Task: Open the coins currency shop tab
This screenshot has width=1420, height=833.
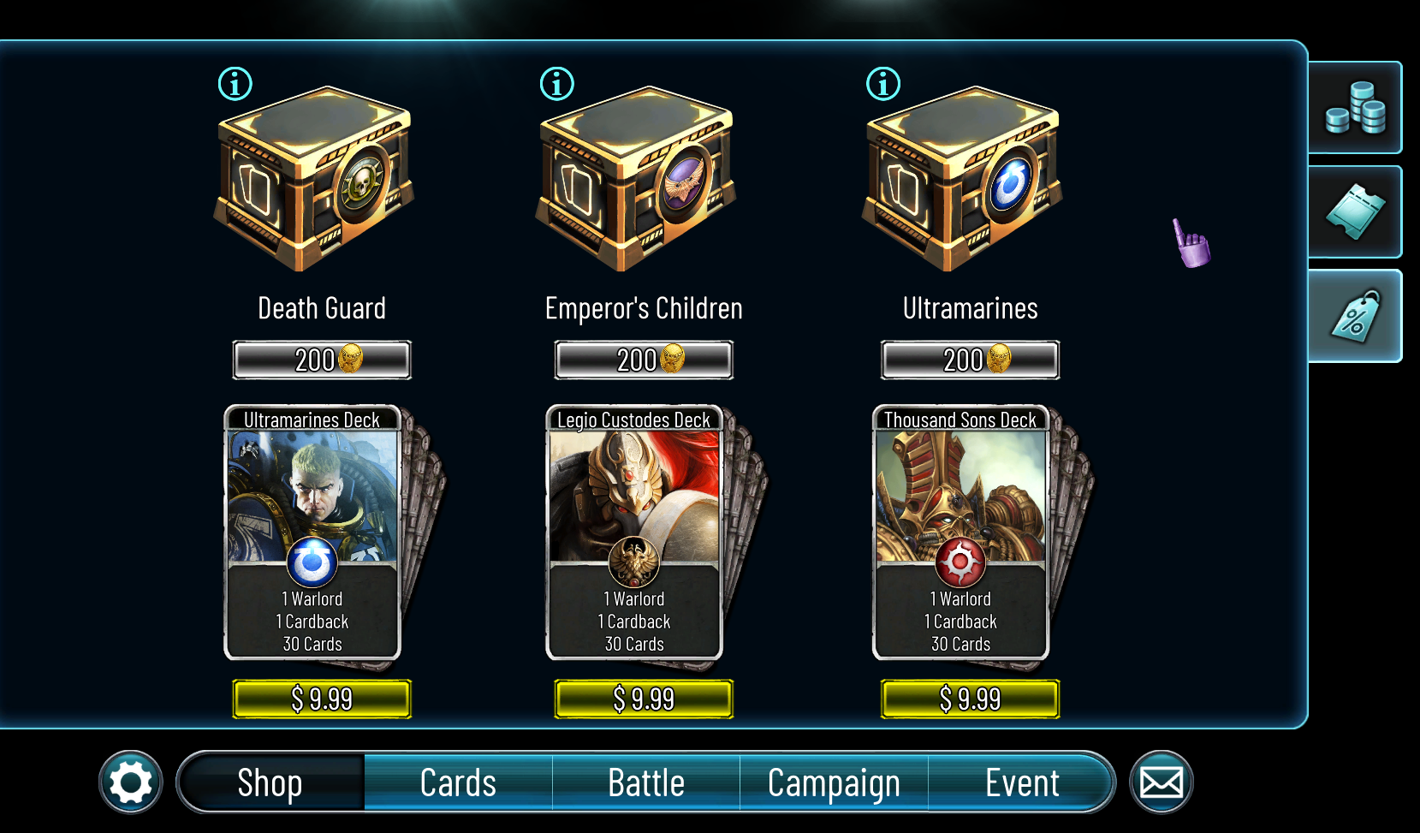Action: [x=1355, y=108]
